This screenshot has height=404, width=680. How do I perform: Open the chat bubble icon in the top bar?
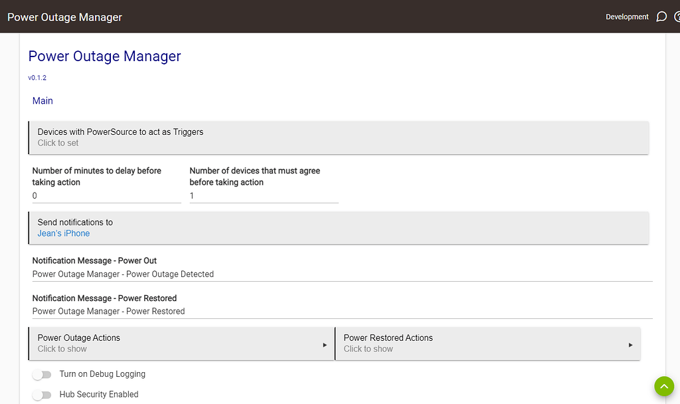point(661,17)
